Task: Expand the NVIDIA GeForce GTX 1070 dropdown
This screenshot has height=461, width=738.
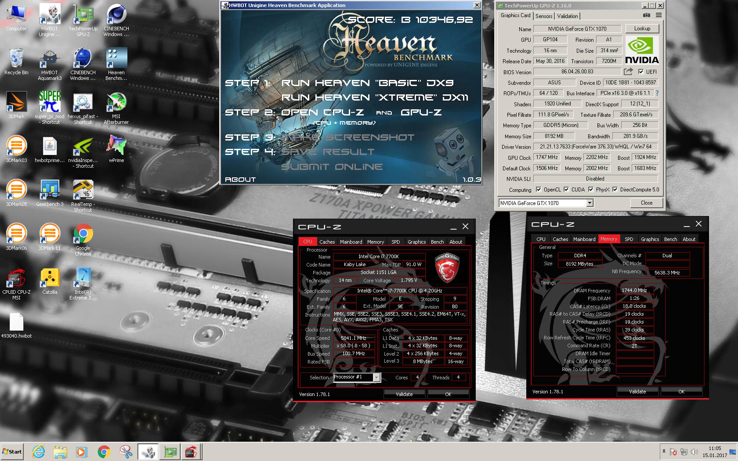Action: tap(590, 203)
